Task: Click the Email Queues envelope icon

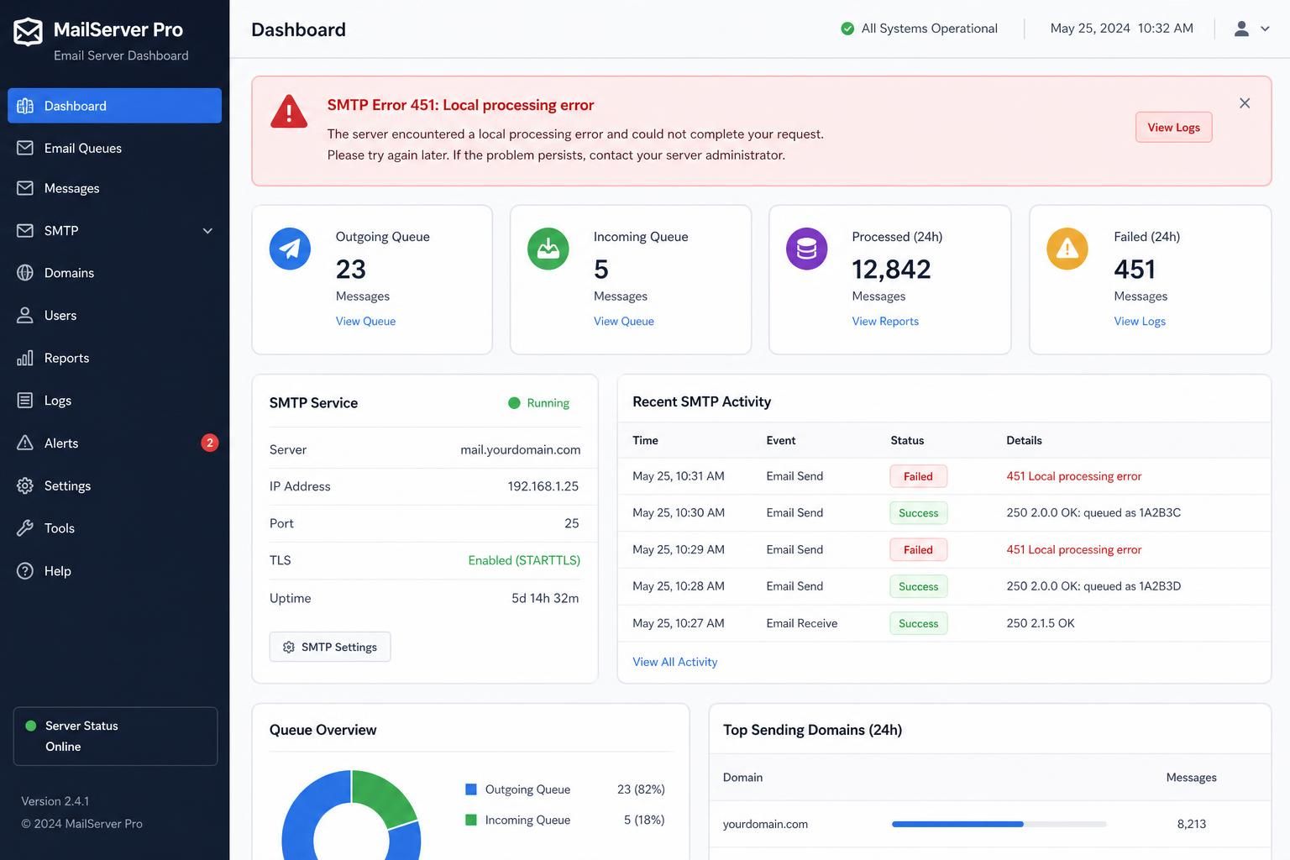Action: point(25,148)
